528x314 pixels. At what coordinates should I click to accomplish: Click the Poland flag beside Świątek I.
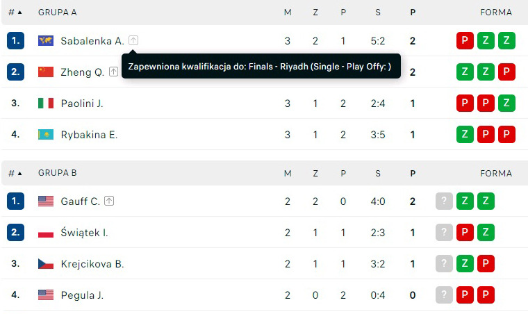(46, 233)
